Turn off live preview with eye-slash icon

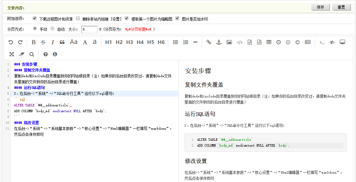tap(332, 42)
